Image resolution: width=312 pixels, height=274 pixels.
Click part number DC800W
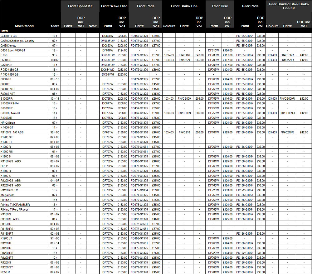click(x=108, y=36)
